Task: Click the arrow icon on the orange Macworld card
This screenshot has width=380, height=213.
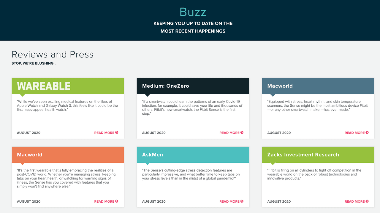Action: tap(117, 201)
